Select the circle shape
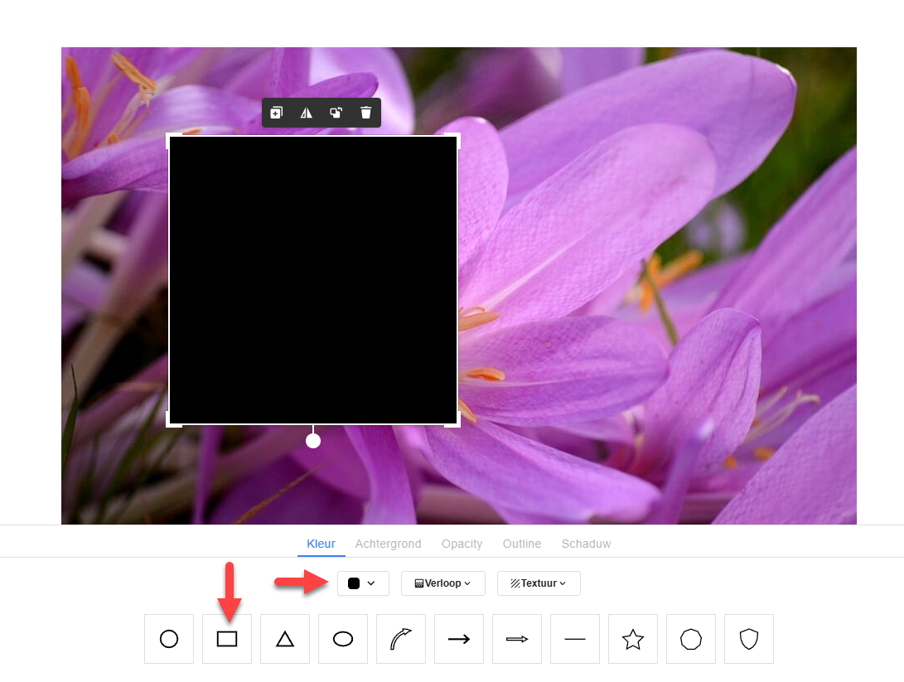Viewport: 904px width, 682px height. (x=169, y=639)
